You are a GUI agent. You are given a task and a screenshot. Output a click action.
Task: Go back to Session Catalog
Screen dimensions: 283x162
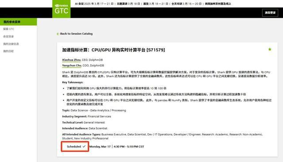76,34
